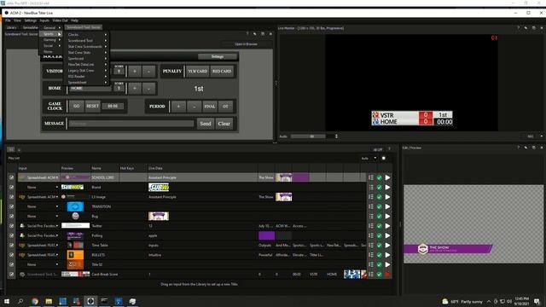
Task: Open the Video Out menu
Action: 60,20
